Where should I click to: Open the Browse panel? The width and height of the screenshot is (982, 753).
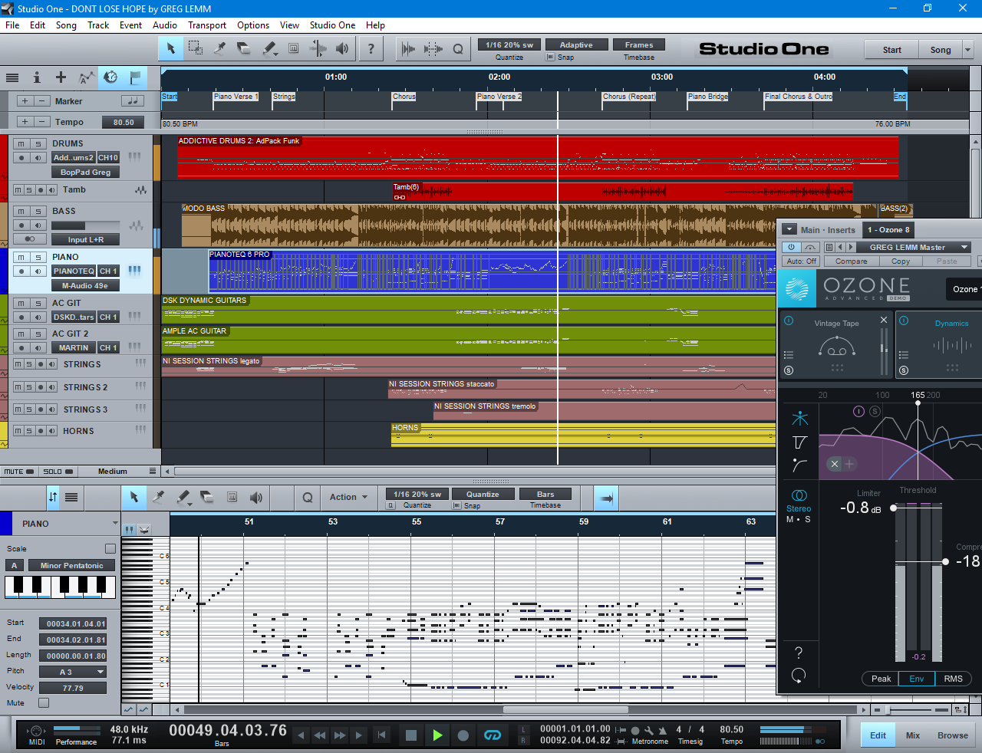point(952,735)
